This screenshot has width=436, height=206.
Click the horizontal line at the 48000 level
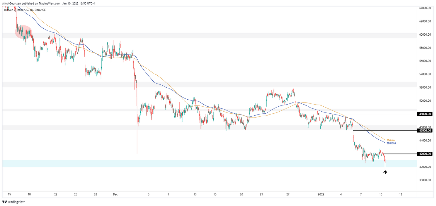coord(374,114)
